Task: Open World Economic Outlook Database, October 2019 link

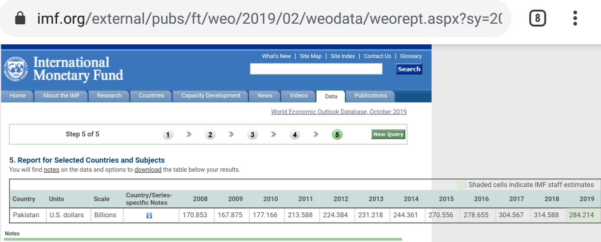Action: (x=339, y=112)
